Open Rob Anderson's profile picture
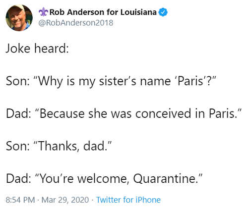 (19, 18)
